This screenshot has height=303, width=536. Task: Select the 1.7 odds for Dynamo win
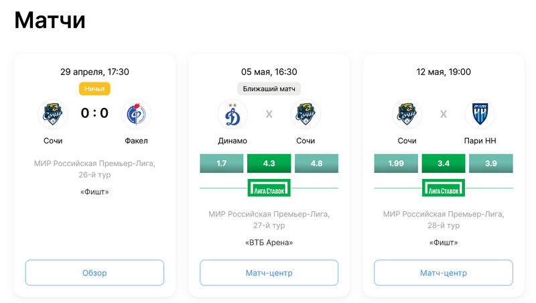click(221, 164)
